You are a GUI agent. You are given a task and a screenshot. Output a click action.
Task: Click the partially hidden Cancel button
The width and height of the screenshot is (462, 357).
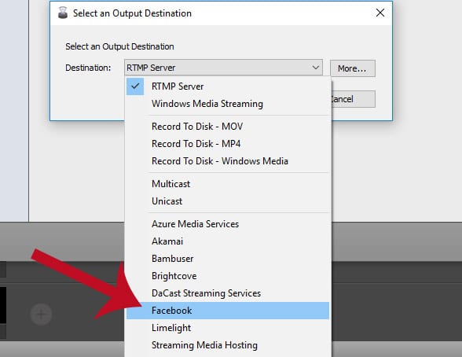pos(354,99)
